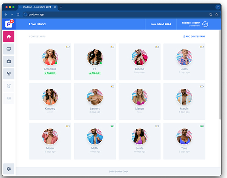Click the install app icon in address bar
This screenshot has height=178, width=227.
pos(210,14)
